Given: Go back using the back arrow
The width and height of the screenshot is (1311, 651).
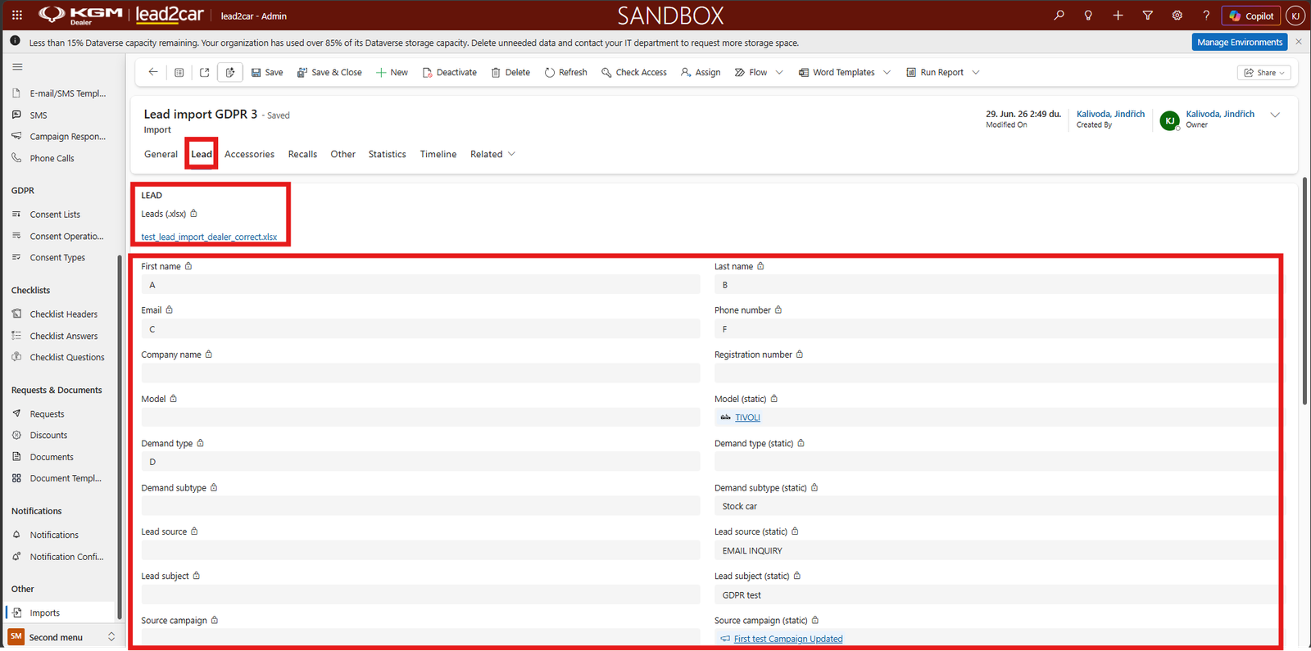Looking at the screenshot, I should point(153,72).
